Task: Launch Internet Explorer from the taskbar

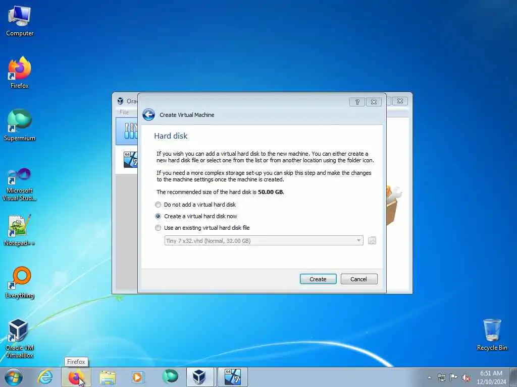Action: [45, 377]
